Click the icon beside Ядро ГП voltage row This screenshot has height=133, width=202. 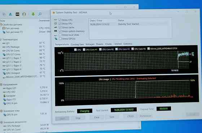[x=4, y=99]
